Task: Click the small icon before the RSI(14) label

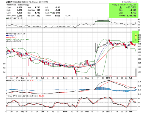Action: (7, 18)
